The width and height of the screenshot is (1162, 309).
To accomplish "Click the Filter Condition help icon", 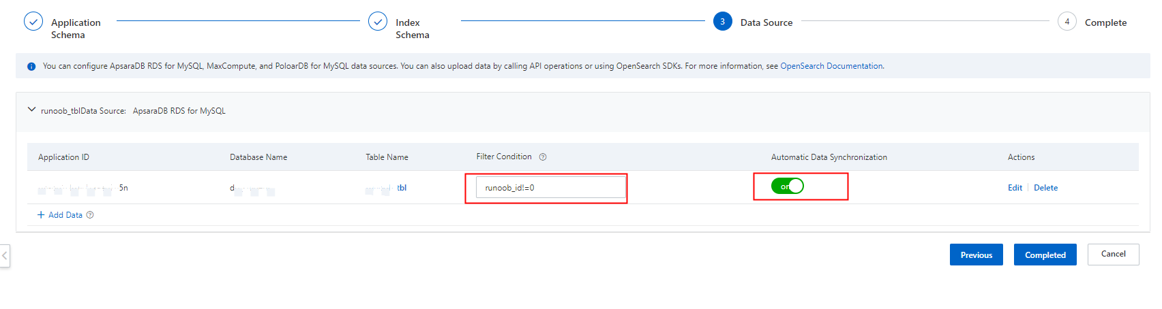I will click(x=543, y=157).
